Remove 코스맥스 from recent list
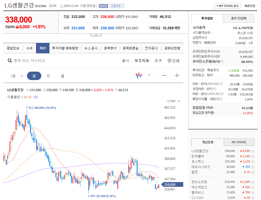Image resolution: width=261 pixels, height=200 pixels. point(253,162)
